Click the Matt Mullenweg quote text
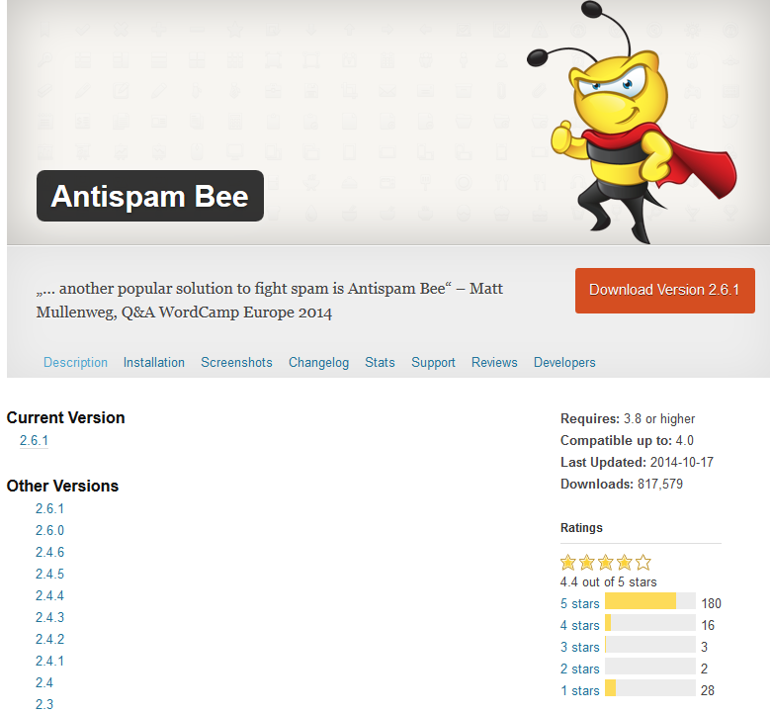The height and width of the screenshot is (714, 771). pyautogui.click(x=270, y=300)
